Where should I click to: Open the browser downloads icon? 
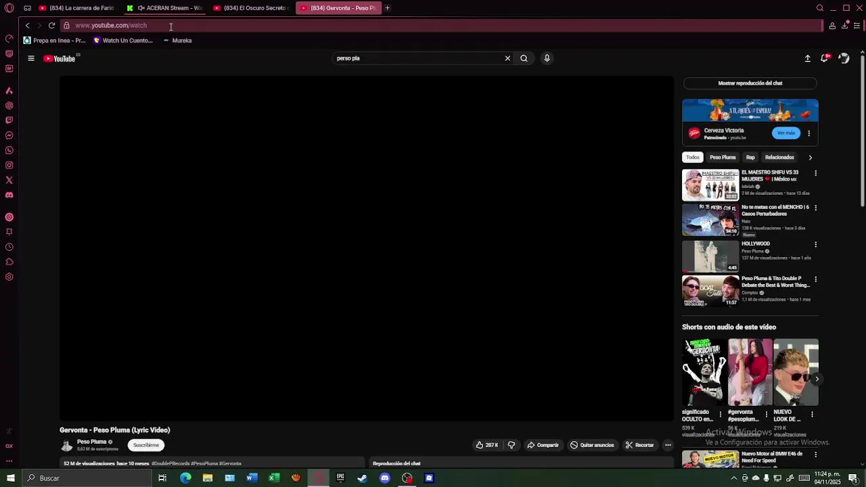tap(845, 26)
